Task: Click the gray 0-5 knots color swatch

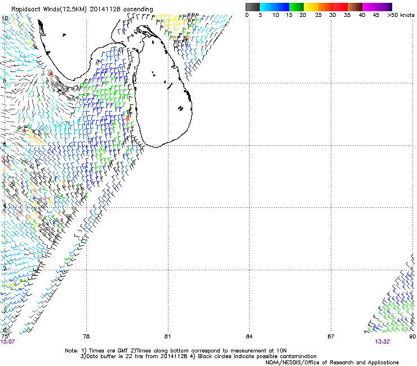Action: pyautogui.click(x=252, y=7)
